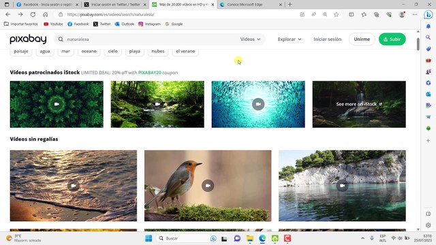Select the nubes tag chip
Screen dimensions: 436x245
click(x=158, y=52)
